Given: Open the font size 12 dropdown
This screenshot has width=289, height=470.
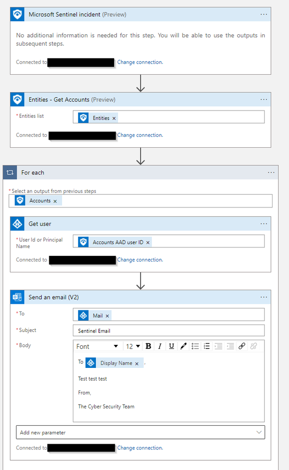Looking at the screenshot, I should click(x=133, y=347).
